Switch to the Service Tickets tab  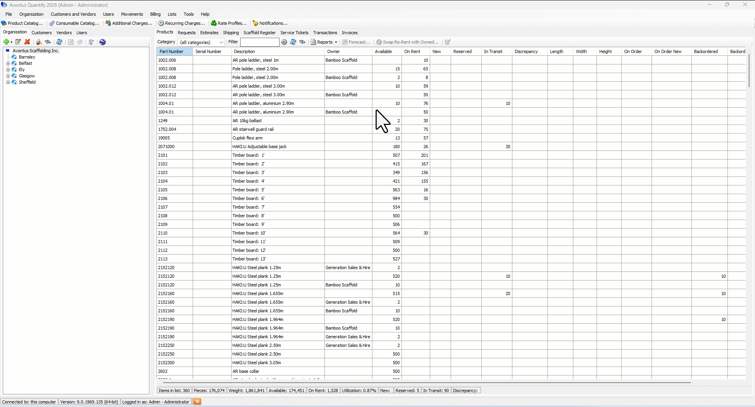coord(294,33)
